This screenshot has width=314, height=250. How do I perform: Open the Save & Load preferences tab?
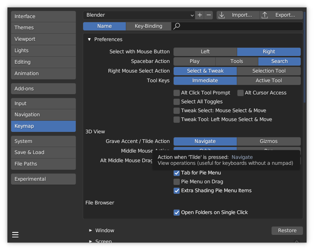43,153
